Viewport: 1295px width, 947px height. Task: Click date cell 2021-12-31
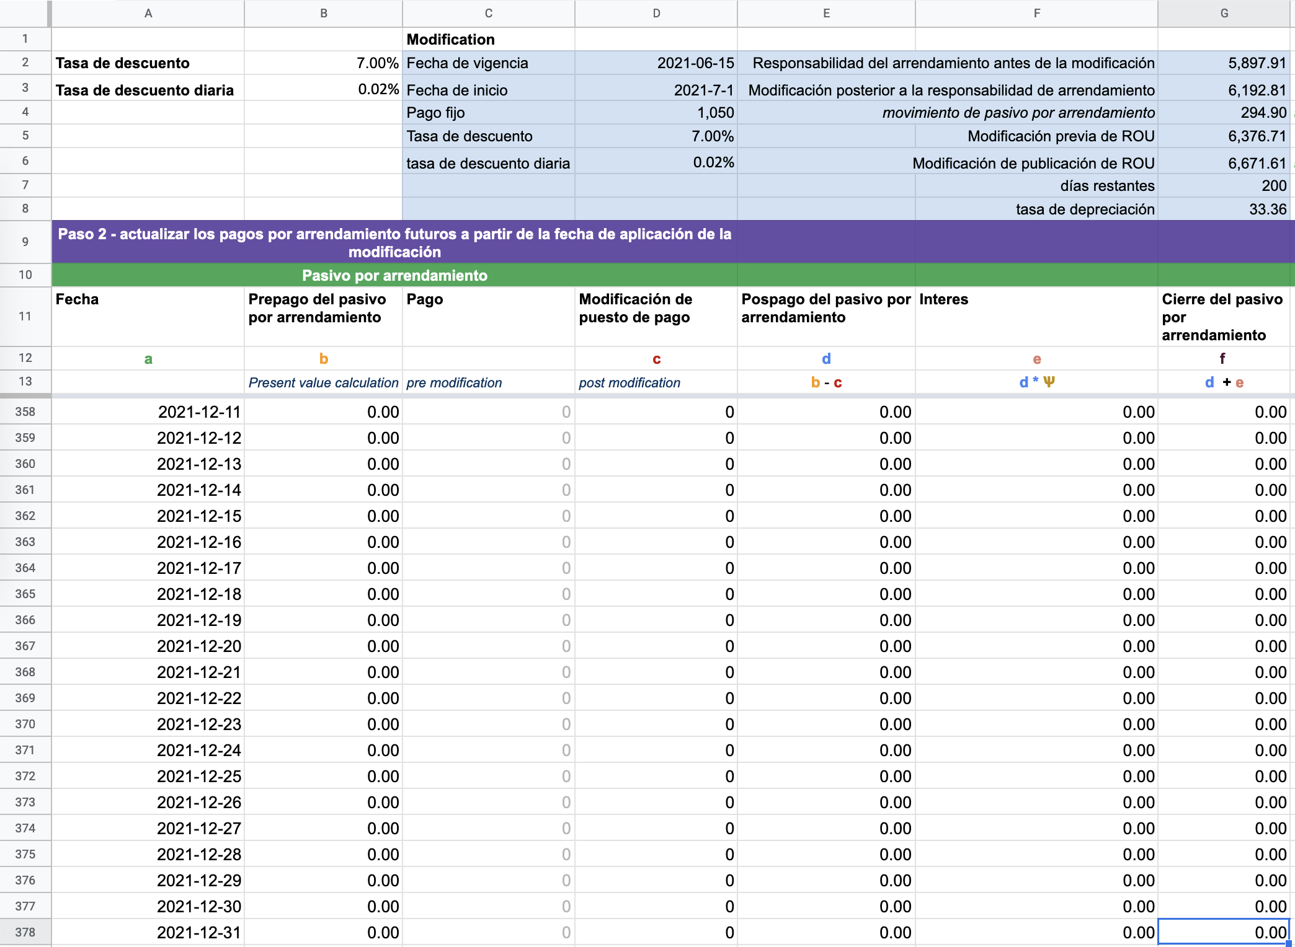pos(148,932)
